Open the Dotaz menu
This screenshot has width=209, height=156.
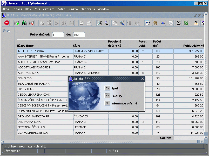[61, 9]
